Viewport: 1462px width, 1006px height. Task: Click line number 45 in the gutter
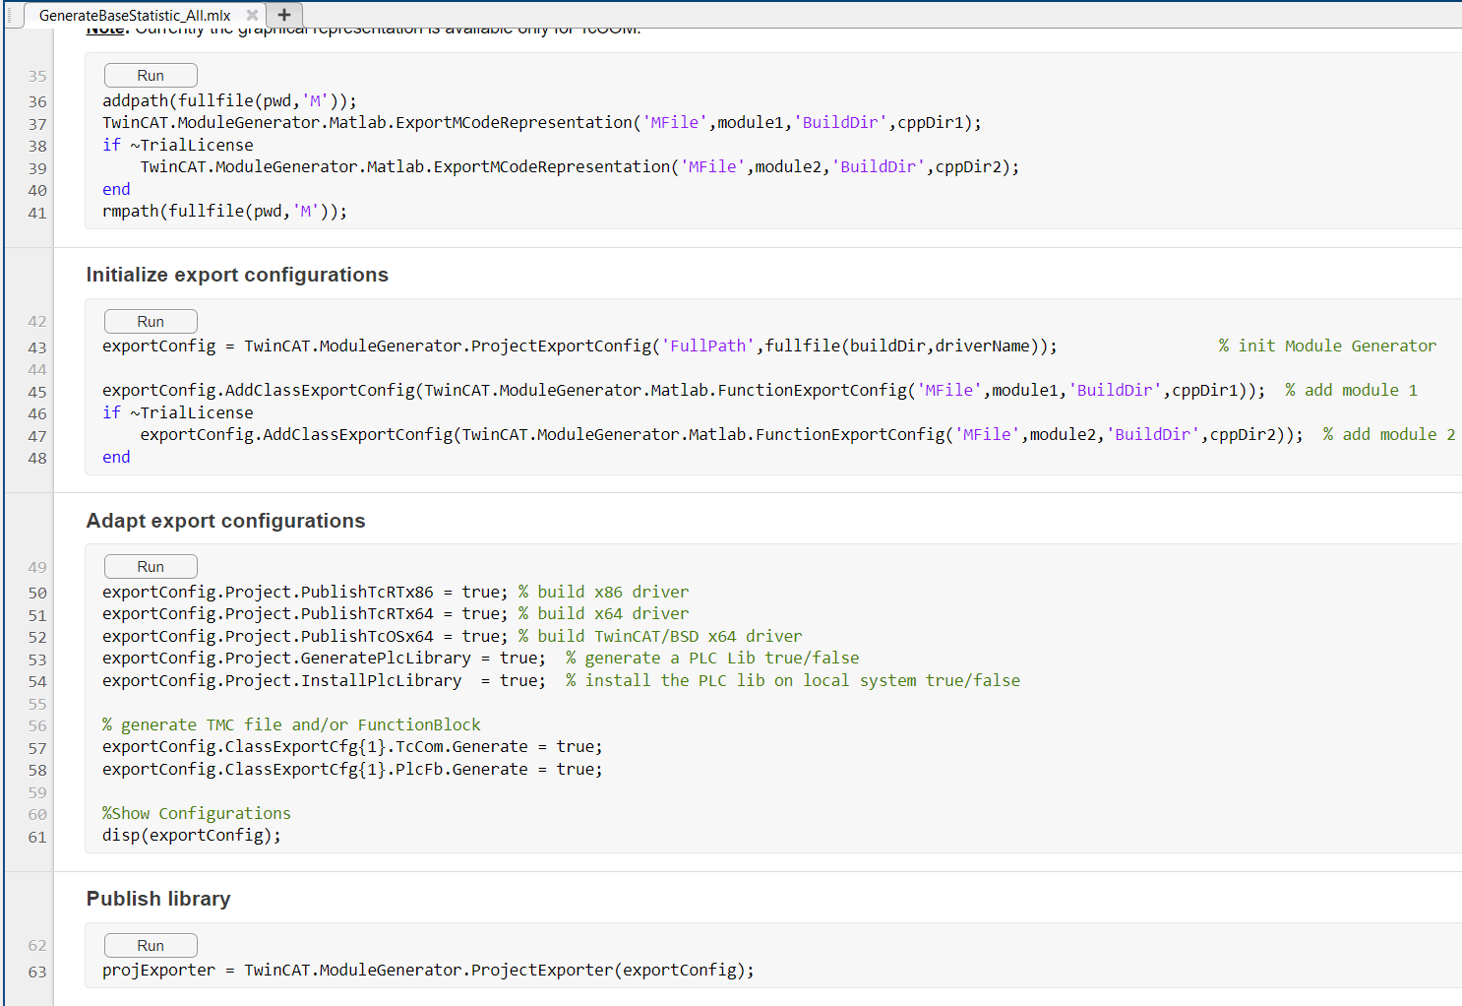pos(37,392)
